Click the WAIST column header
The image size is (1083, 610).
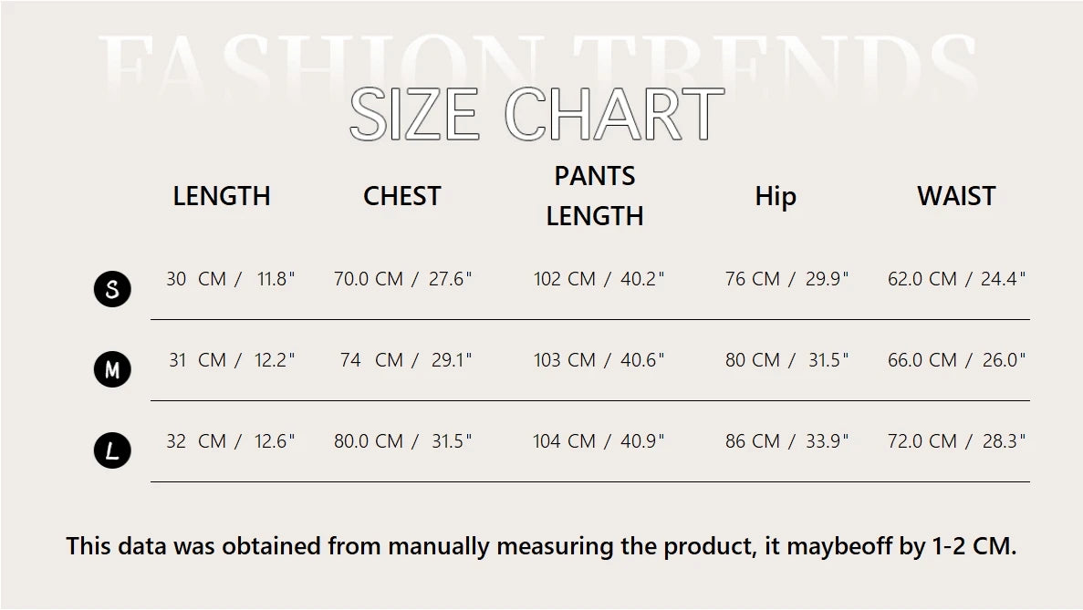(956, 196)
